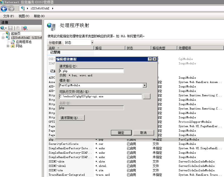This screenshot has width=224, height=177.
Task: Expand the 网站 sites tree node
Action: pos(8,46)
